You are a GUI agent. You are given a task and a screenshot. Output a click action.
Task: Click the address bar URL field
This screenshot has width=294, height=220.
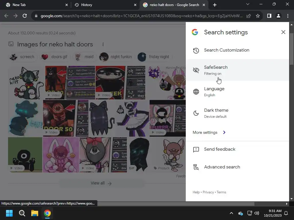coord(142,16)
